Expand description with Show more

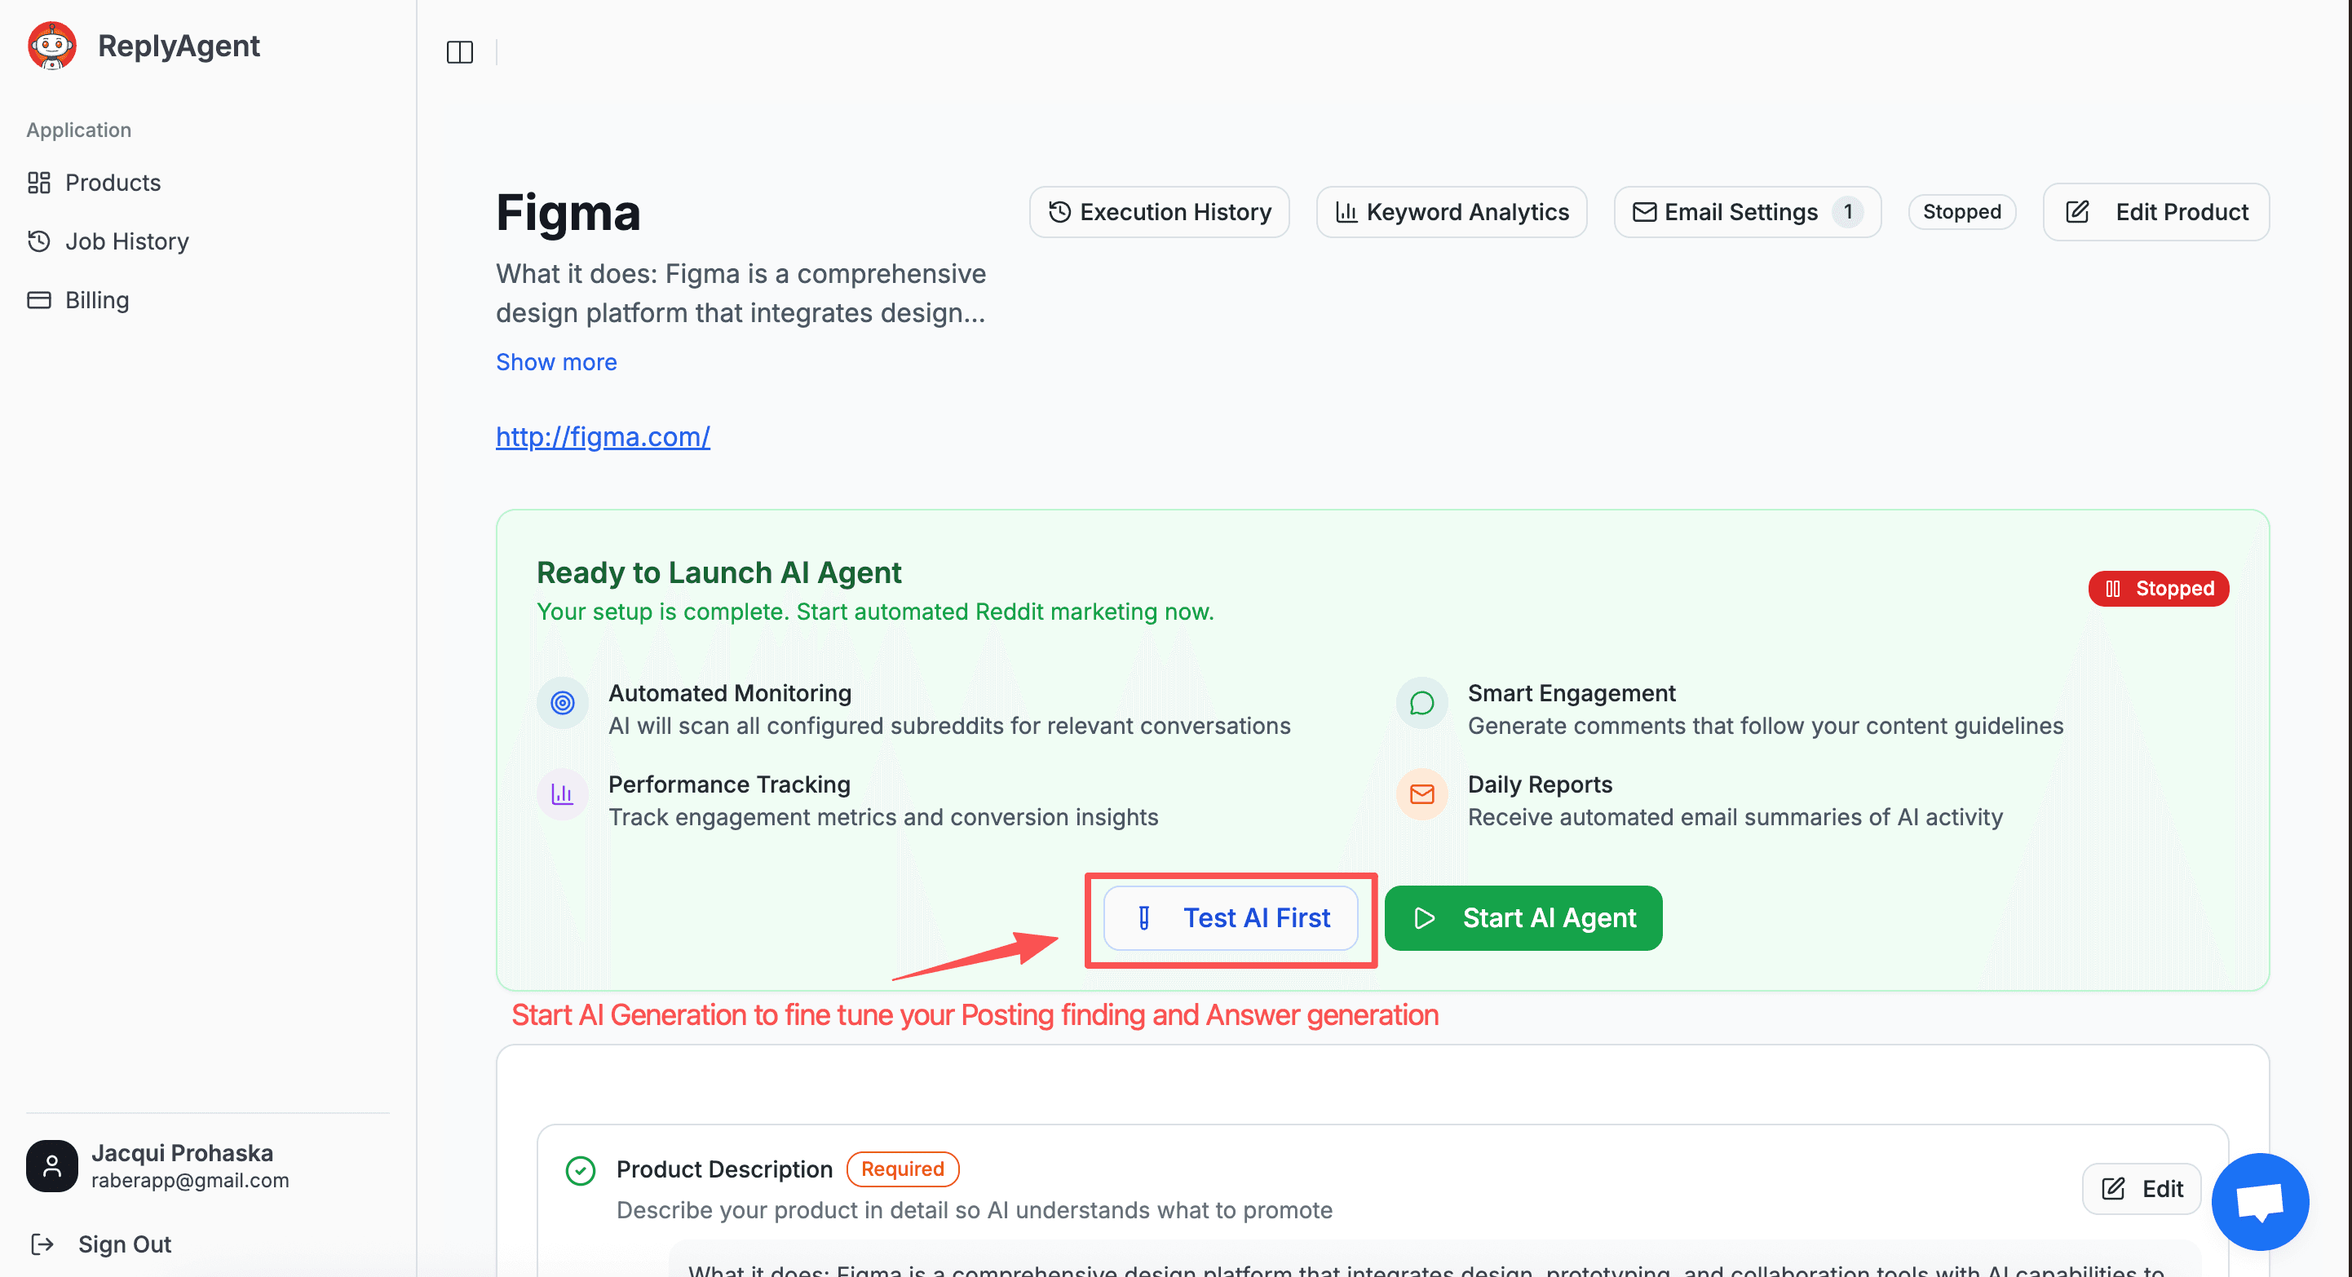[x=556, y=362]
